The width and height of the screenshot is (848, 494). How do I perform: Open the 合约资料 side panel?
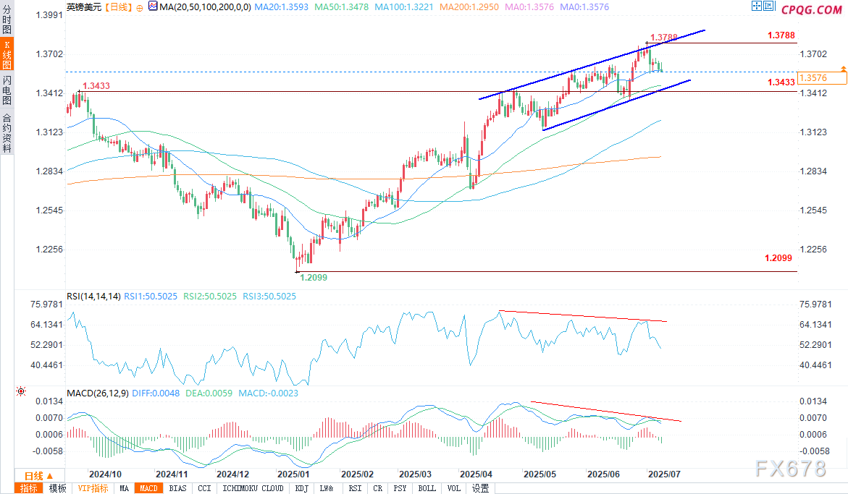point(7,132)
